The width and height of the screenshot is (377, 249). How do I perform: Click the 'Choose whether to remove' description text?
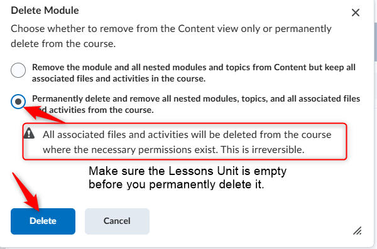pyautogui.click(x=171, y=36)
